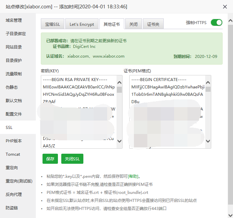Open the 关闭 tab

[134, 24]
